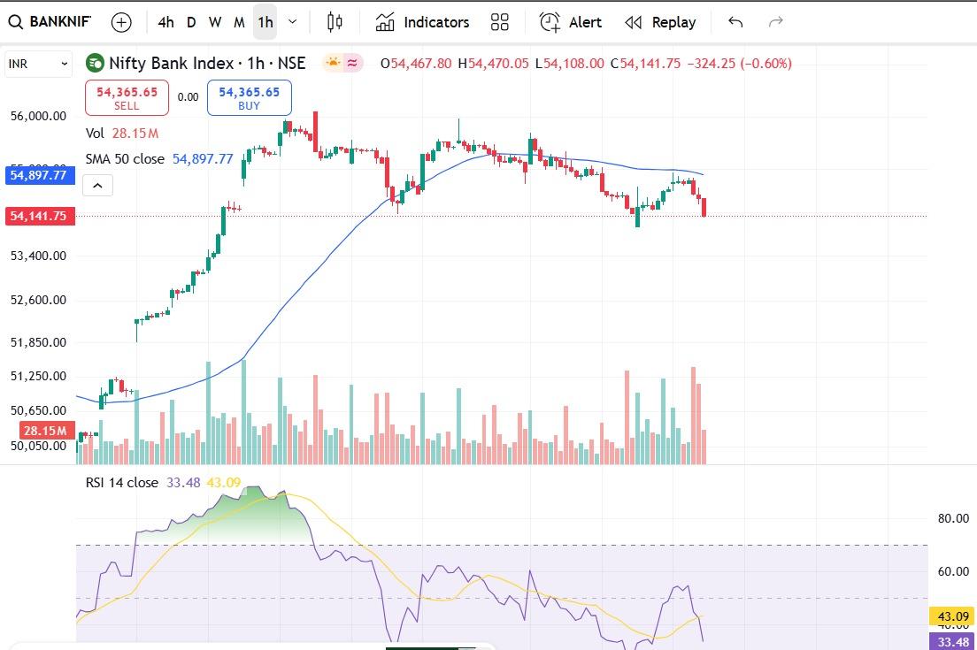
Task: Open the BANKNIF symbol search
Action: (x=50, y=22)
